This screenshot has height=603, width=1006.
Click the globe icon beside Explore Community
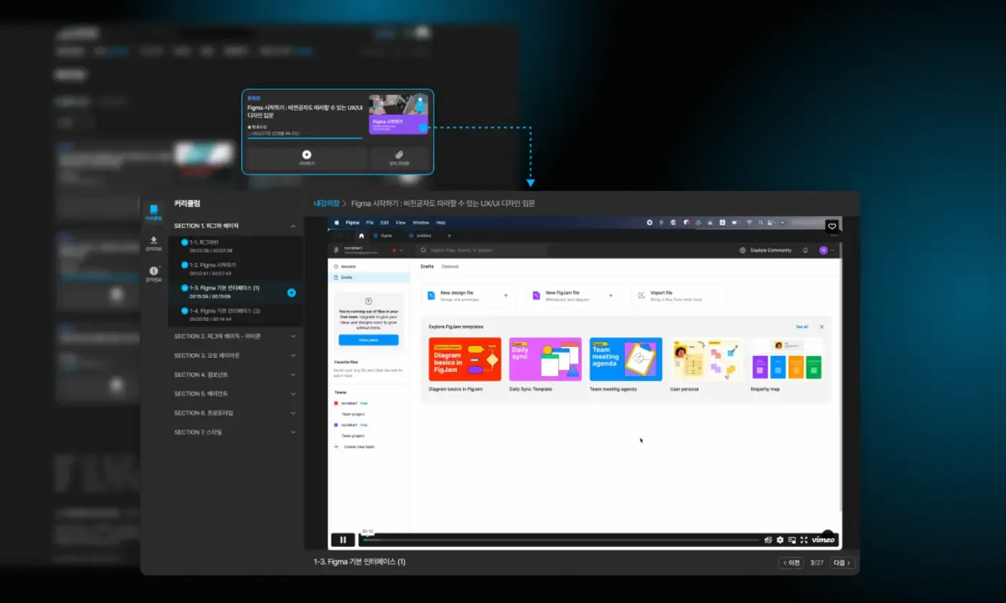(x=743, y=251)
